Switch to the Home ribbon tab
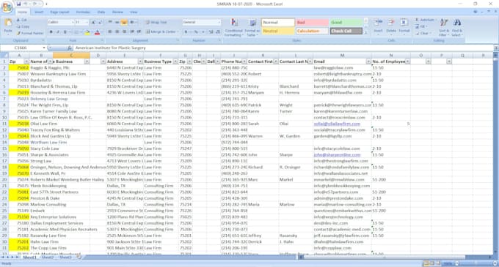Image resolution: width=499 pixels, height=267 pixels. [22, 12]
